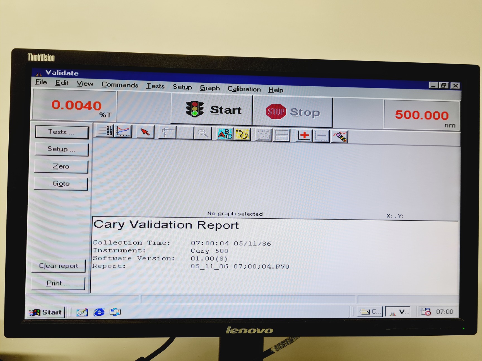This screenshot has height=361, width=482.
Task: Click the Clear report button
Action: (58, 266)
